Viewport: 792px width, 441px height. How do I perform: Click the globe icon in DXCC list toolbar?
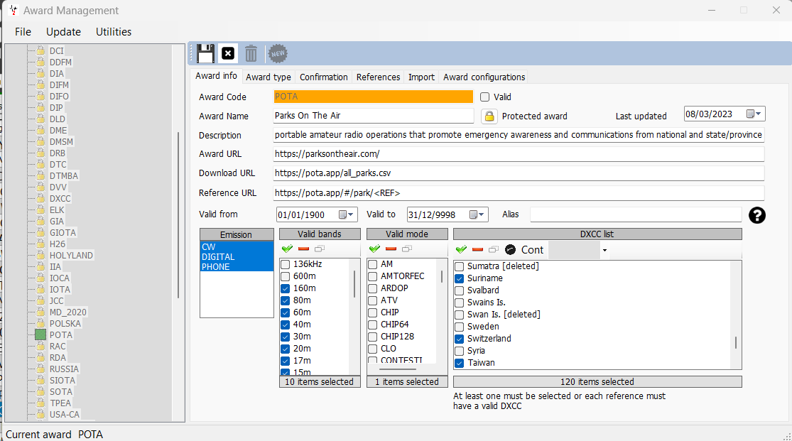tap(510, 249)
